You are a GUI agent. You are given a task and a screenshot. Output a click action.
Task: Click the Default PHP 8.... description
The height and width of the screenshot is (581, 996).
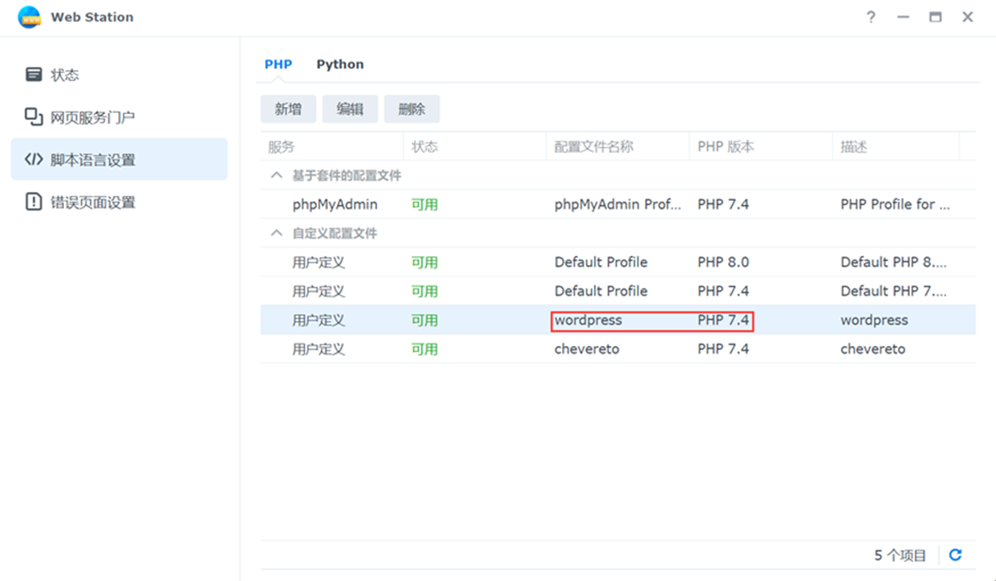pyautogui.click(x=893, y=262)
